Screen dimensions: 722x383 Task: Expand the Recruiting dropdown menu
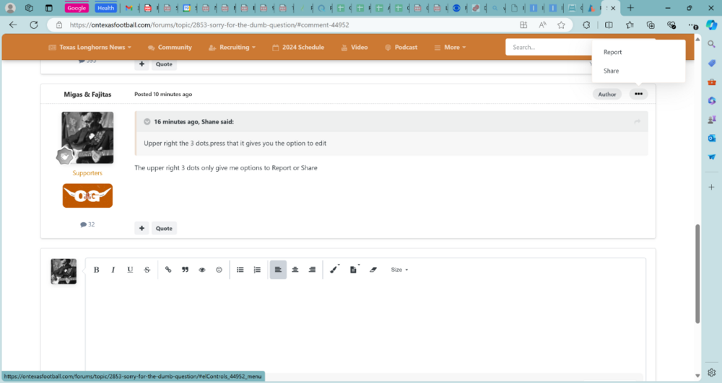click(x=232, y=48)
